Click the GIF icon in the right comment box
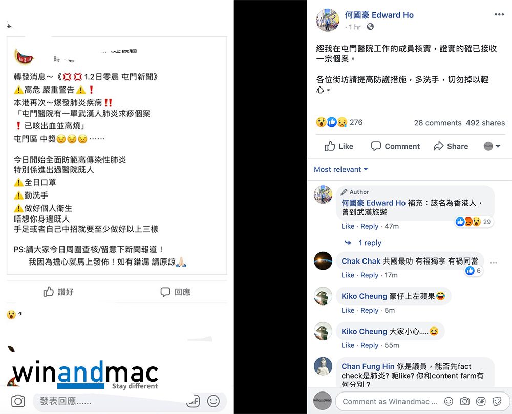 (481, 402)
